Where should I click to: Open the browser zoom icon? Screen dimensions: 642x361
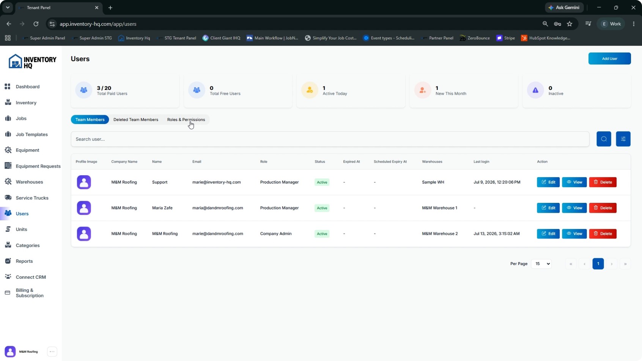[x=545, y=24]
